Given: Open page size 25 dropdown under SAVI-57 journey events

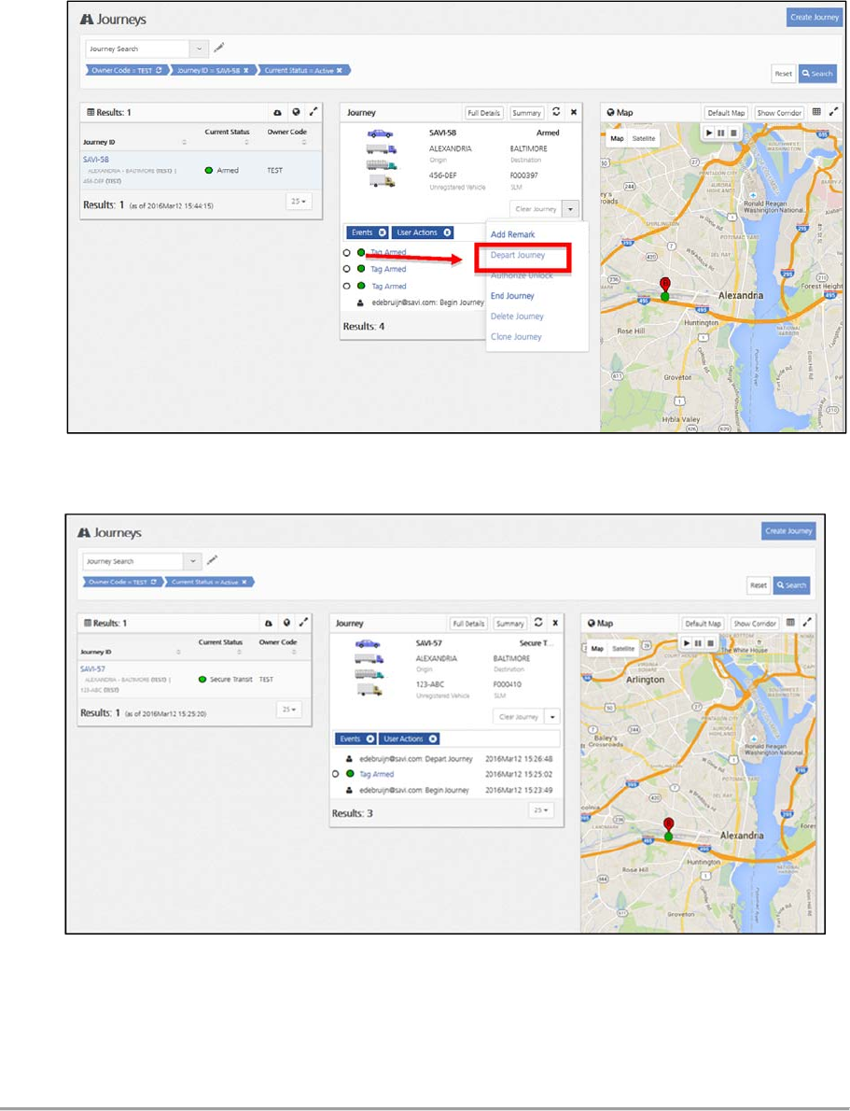Looking at the screenshot, I should (541, 809).
